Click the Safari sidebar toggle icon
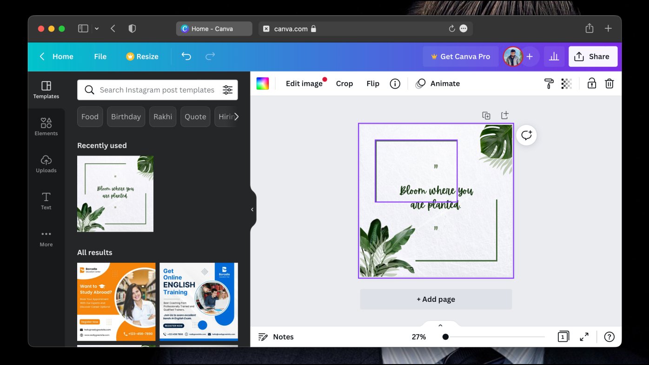Image resolution: width=649 pixels, height=365 pixels. tap(83, 28)
